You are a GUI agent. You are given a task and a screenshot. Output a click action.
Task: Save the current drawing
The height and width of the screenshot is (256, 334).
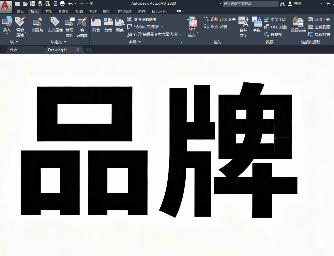point(32,4)
